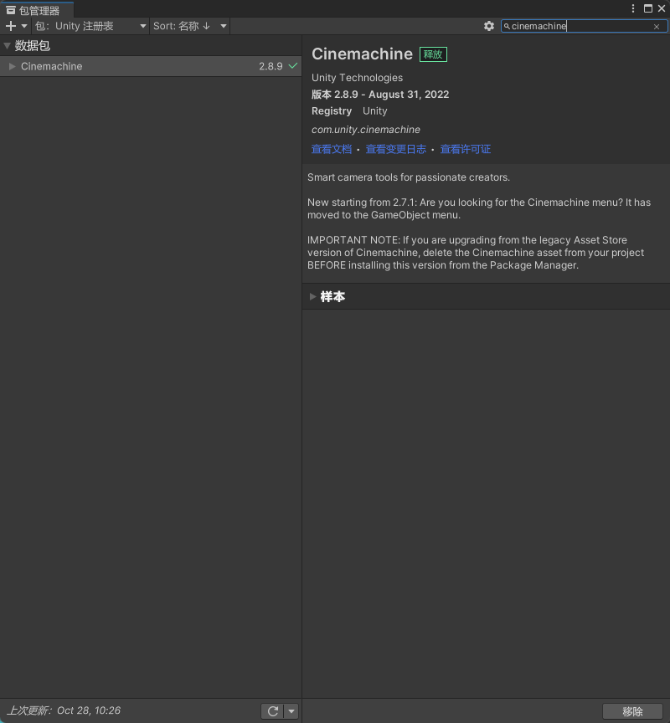This screenshot has height=723, width=670.
Task: Click the 2.8.9 version in package row
Action: point(271,66)
